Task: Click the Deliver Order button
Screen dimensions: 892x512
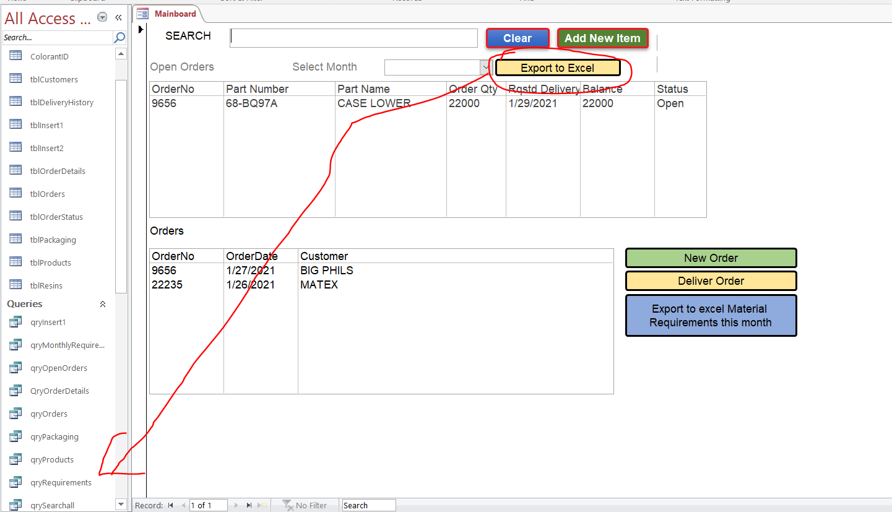Action: point(711,281)
